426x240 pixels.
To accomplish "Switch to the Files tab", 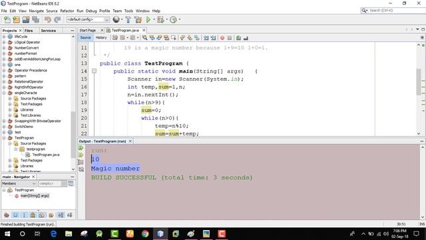I will coord(29,31).
